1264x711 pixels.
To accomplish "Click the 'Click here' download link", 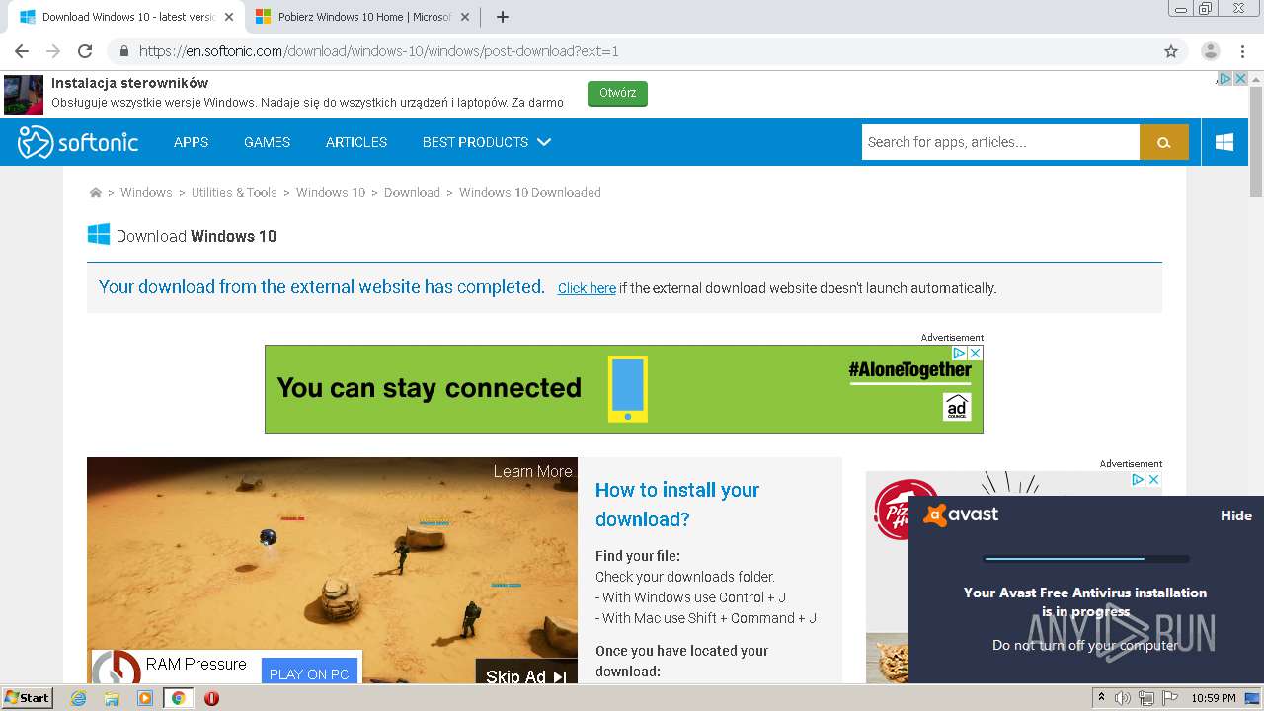I will click(587, 288).
